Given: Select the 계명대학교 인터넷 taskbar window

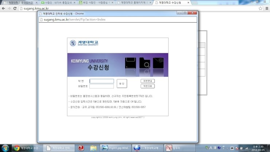Looking at the screenshot, I should tap(59, 148).
